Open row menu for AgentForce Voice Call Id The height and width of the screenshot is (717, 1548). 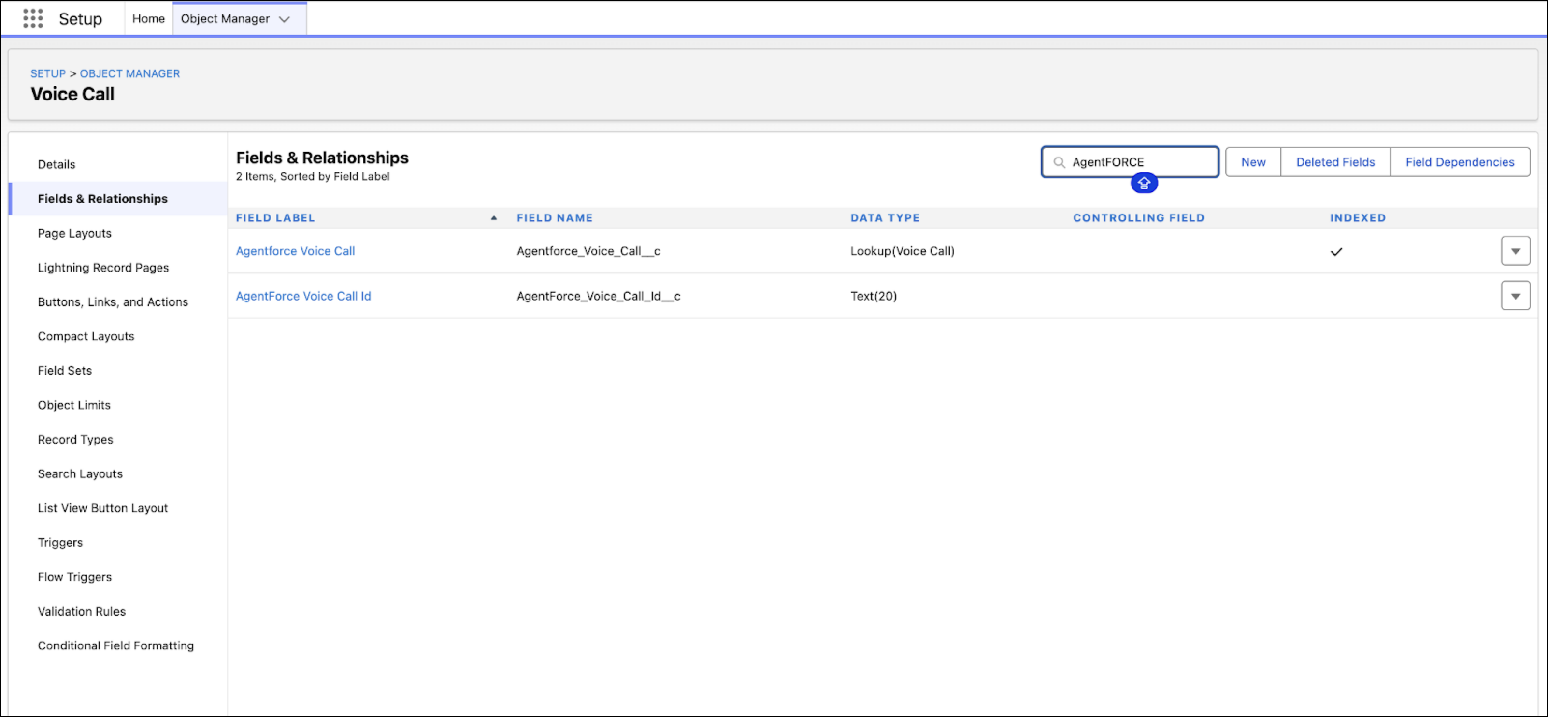[1515, 296]
